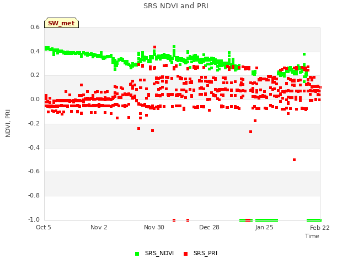Viewport: 353px width, 264px height.
Task: Click the Nov 30 x-axis label
Action: (x=154, y=227)
